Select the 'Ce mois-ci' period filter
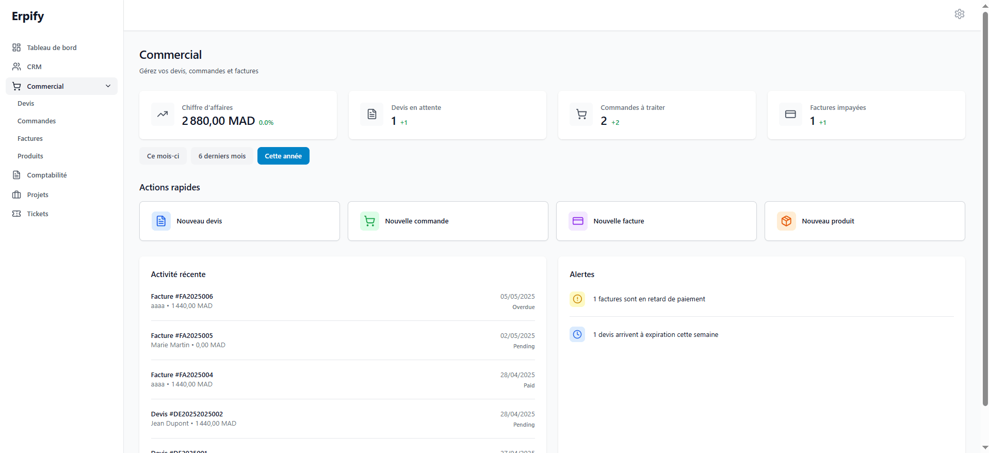The width and height of the screenshot is (989, 453). (163, 156)
